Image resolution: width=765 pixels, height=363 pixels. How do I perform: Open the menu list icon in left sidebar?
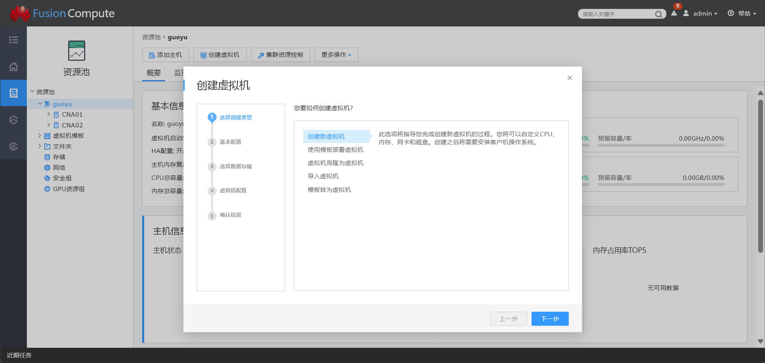coord(14,40)
